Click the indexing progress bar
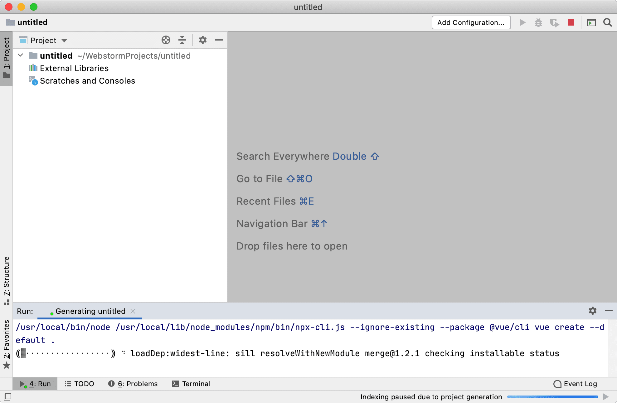The image size is (617, 403). 552,397
